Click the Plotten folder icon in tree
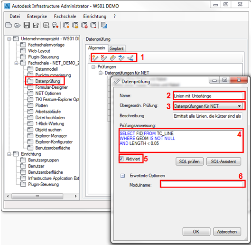The image size is (251, 245). 30,105
